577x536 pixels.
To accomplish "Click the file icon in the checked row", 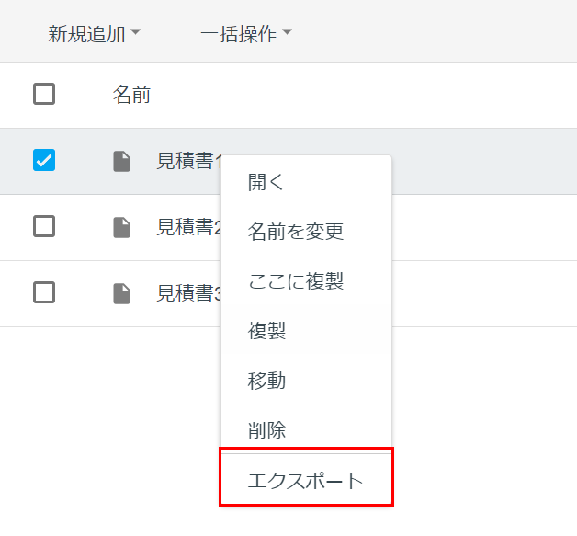I will (x=121, y=161).
